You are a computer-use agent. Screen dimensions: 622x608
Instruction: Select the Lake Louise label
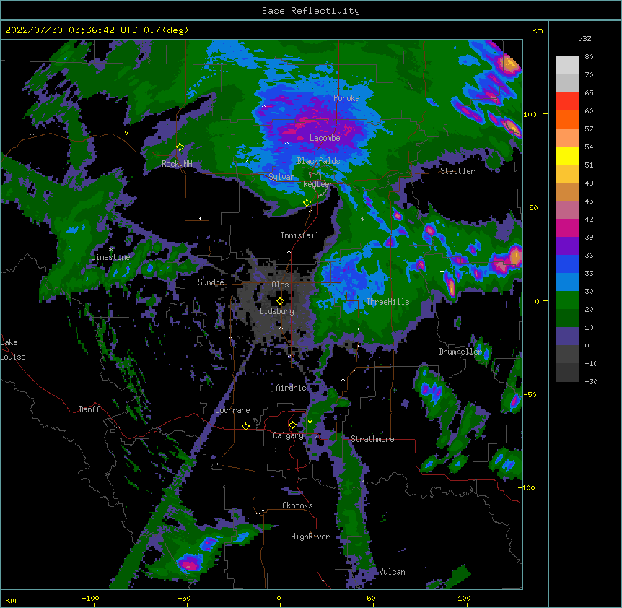pos(13,349)
